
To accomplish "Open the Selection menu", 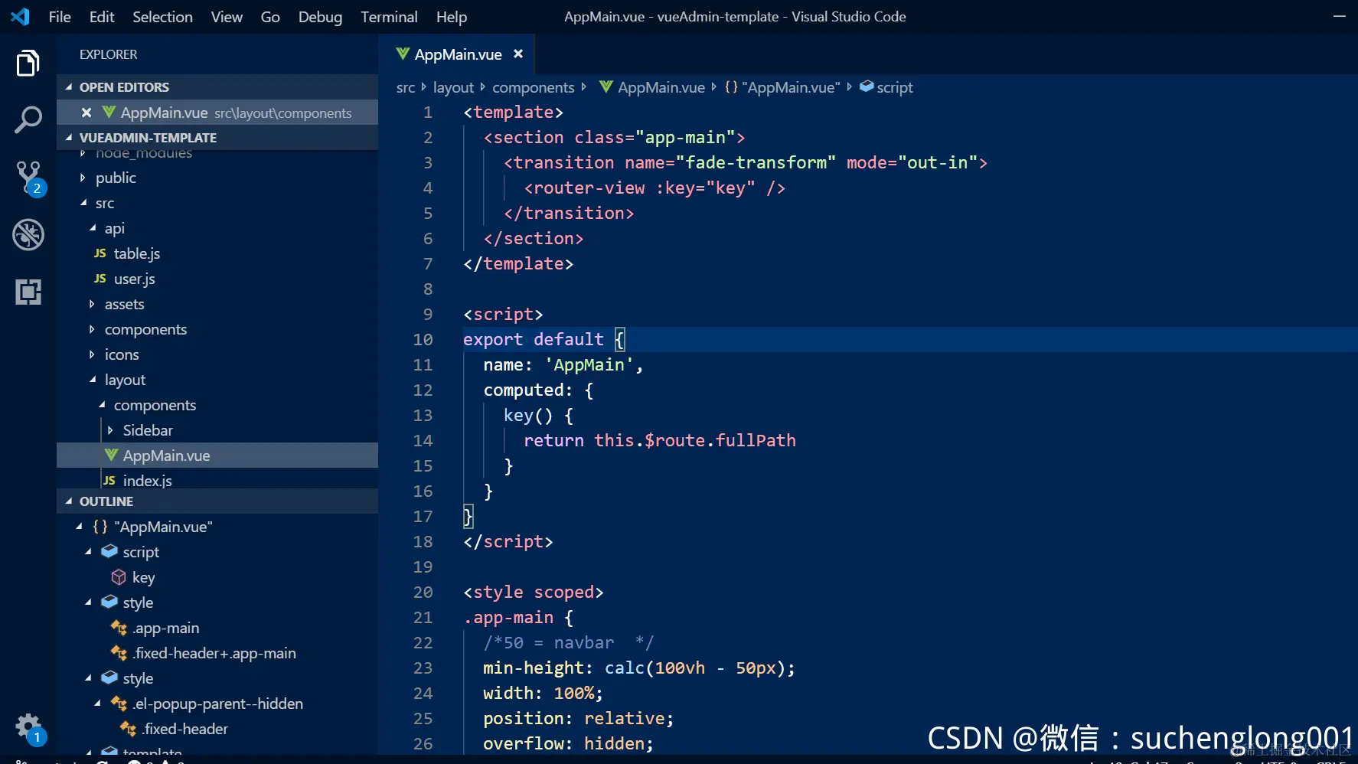I will [x=162, y=17].
